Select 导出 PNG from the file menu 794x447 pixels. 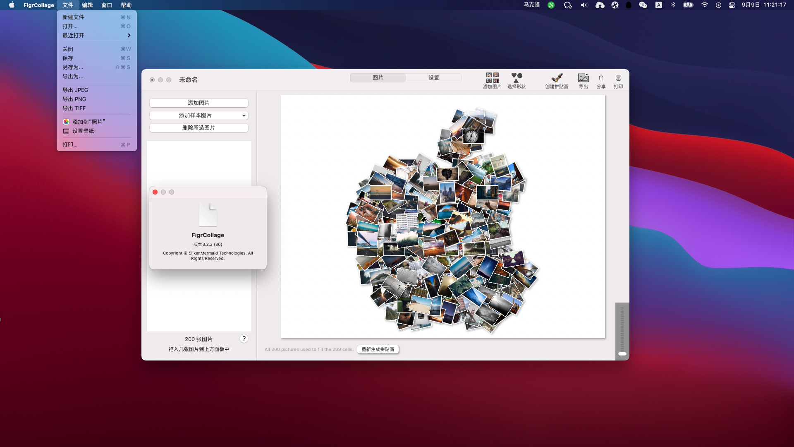[x=74, y=99]
